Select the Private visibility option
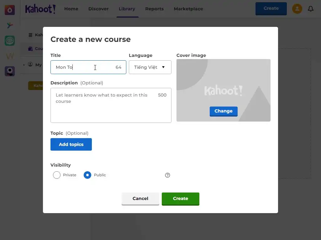321x240 pixels. point(57,175)
